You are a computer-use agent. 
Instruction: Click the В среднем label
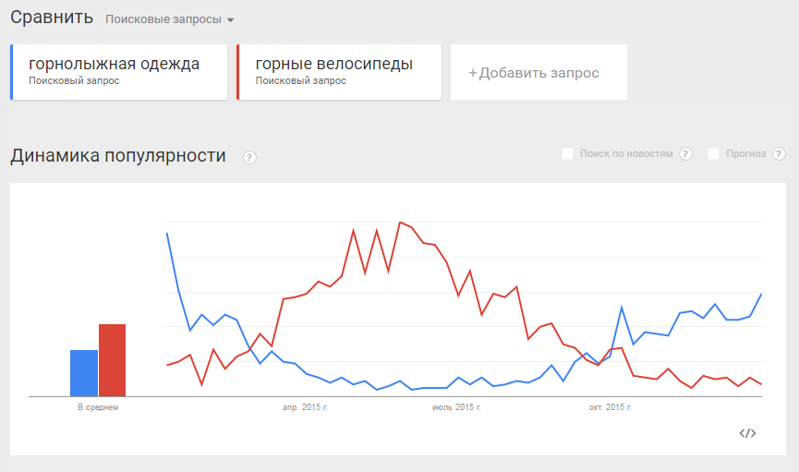pyautogui.click(x=98, y=406)
